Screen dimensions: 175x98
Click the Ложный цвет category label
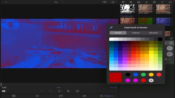(x=127, y=16)
